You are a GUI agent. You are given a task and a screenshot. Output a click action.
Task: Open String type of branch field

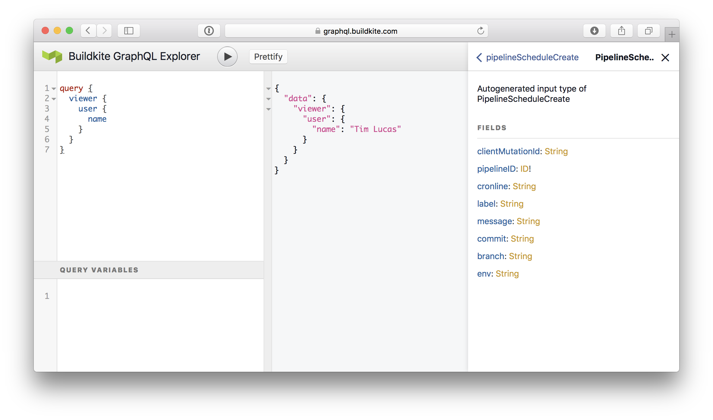pos(521,256)
